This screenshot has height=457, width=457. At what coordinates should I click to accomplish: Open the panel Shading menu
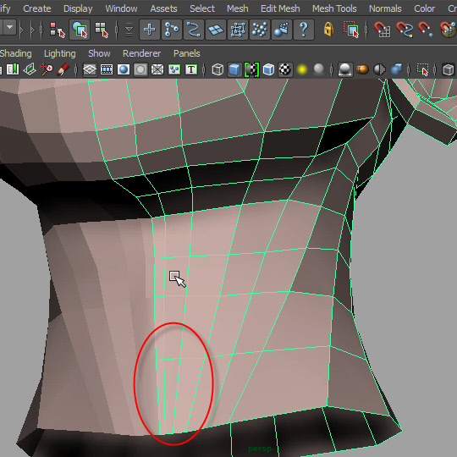pos(15,53)
